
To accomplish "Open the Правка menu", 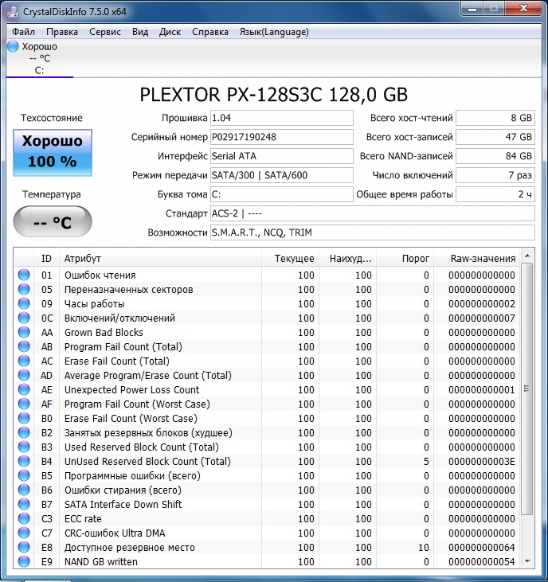I will point(62,32).
